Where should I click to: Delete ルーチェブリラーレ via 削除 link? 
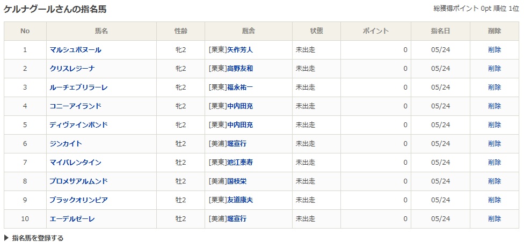pyautogui.click(x=494, y=87)
